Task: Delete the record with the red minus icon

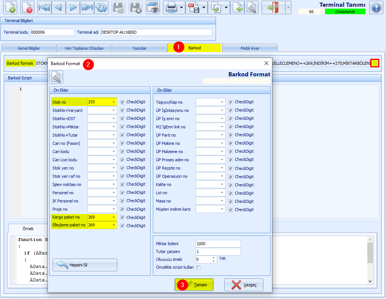Action: (x=27, y=7)
